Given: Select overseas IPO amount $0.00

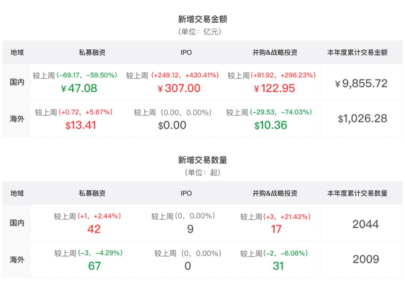Looking at the screenshot, I should (172, 125).
